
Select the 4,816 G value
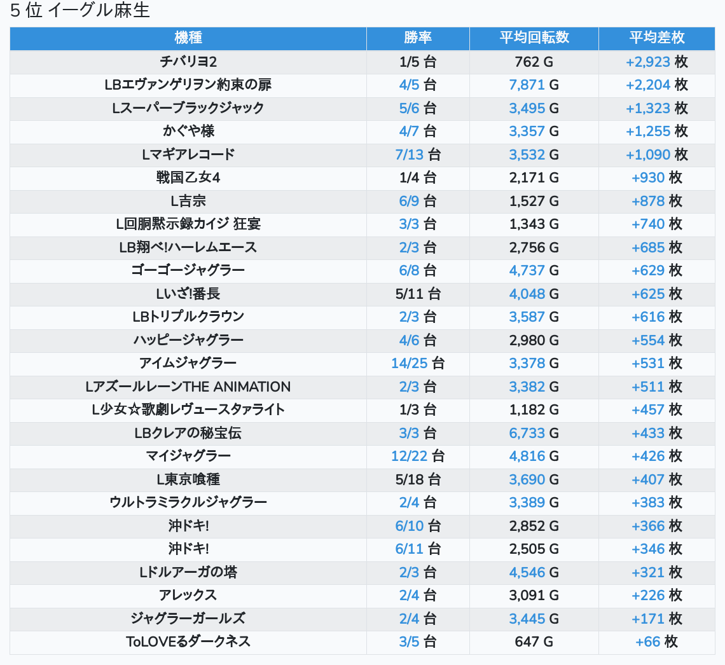pos(534,456)
